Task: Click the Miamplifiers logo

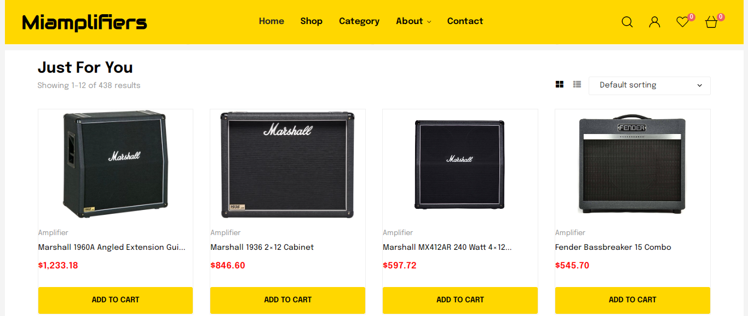Action: (84, 22)
